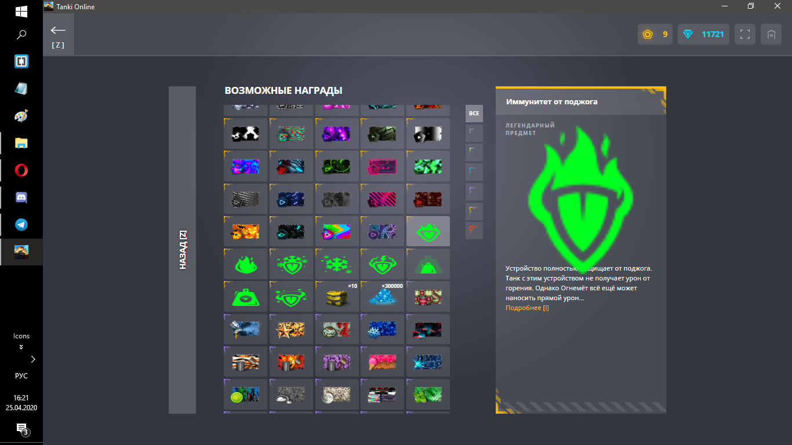Select the spray gun blue paint reward
The height and width of the screenshot is (445, 792).
click(x=245, y=329)
